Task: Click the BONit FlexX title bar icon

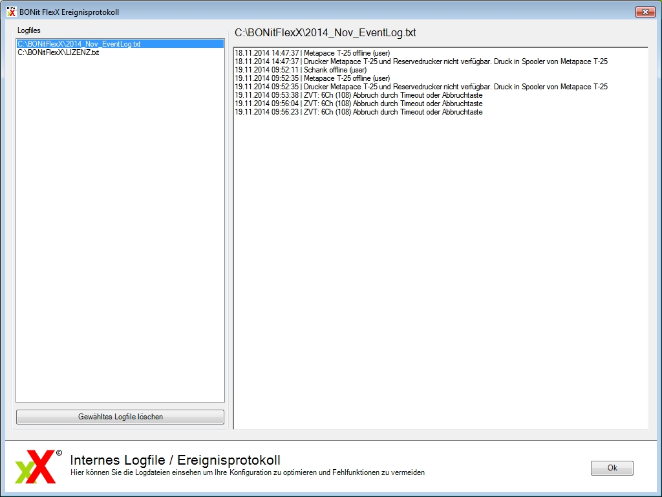Action: [x=12, y=12]
